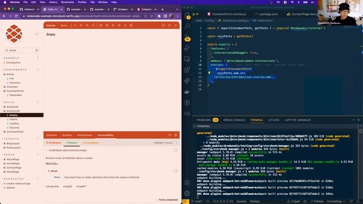The height and width of the screenshot is (204, 363).
Task: Open the More info link
Action: tap(52, 163)
